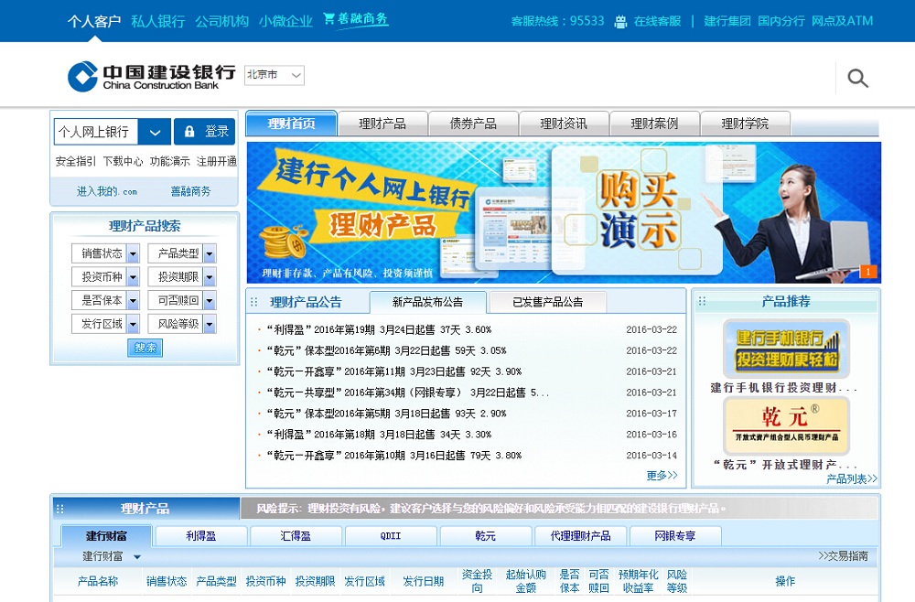The width and height of the screenshot is (915, 602).
Task: Open the 可否赎回 dropdown
Action: (x=181, y=300)
